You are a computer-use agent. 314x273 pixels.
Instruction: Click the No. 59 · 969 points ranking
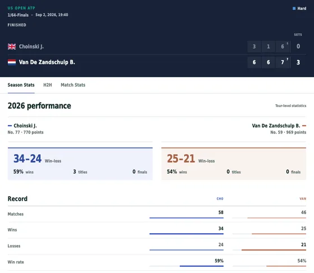(288, 132)
